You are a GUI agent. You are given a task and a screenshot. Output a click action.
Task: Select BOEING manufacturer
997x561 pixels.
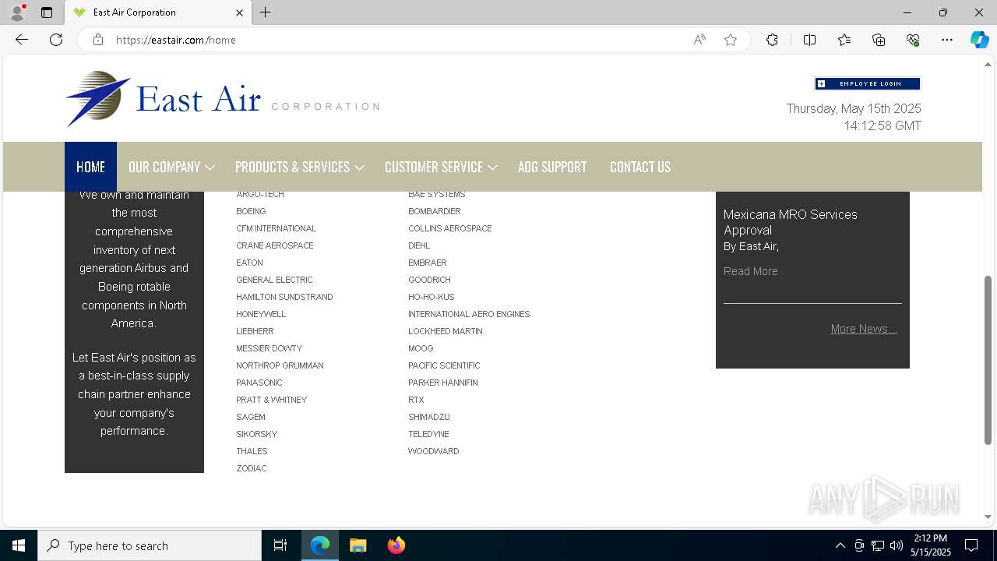(x=251, y=211)
